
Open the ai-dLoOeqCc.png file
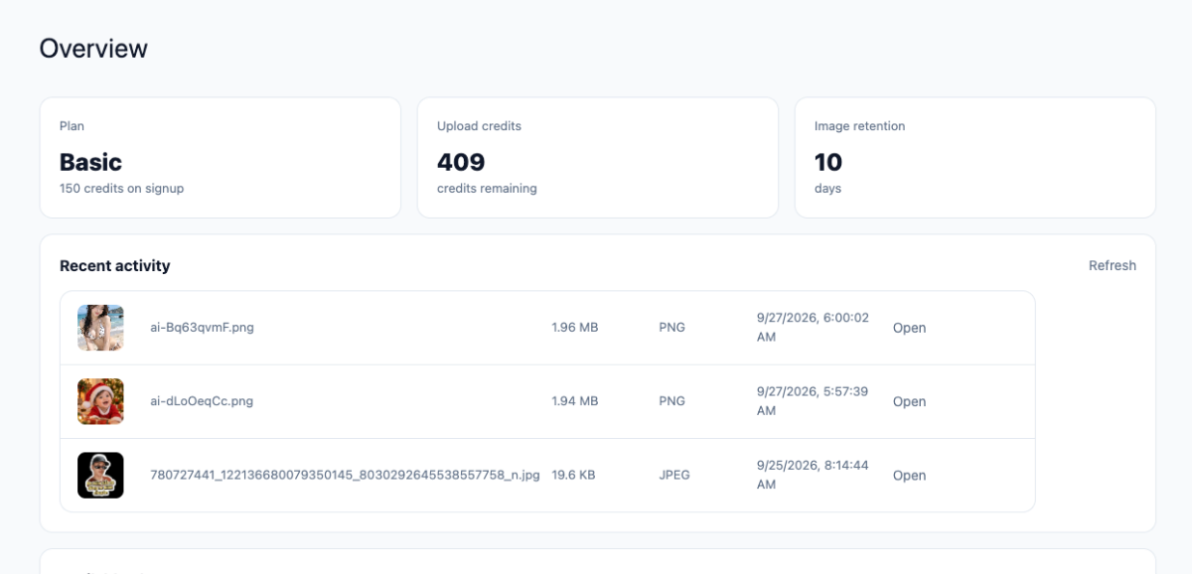909,401
